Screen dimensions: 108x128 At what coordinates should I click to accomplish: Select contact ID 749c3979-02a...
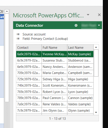click(29, 86)
